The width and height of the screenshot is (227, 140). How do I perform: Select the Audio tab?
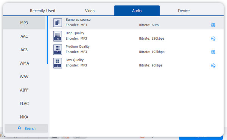[137, 11]
